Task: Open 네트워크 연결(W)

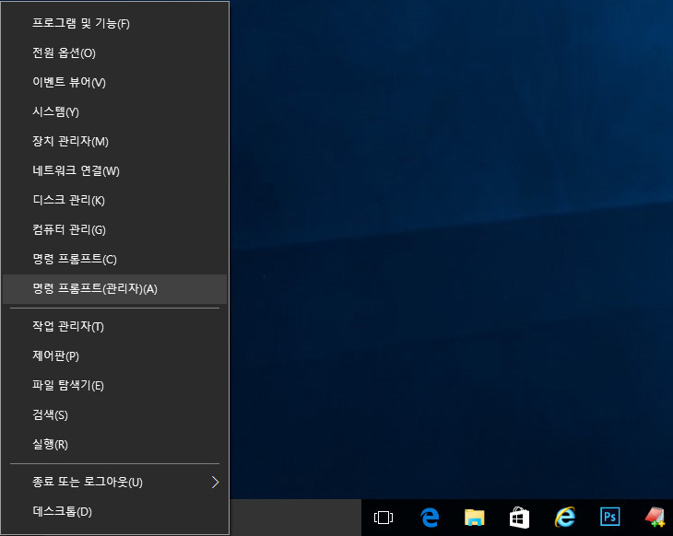Action: [x=114, y=171]
